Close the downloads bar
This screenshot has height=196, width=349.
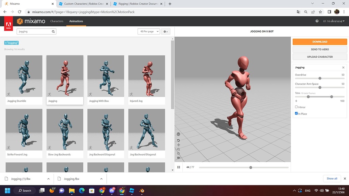click(x=345, y=178)
